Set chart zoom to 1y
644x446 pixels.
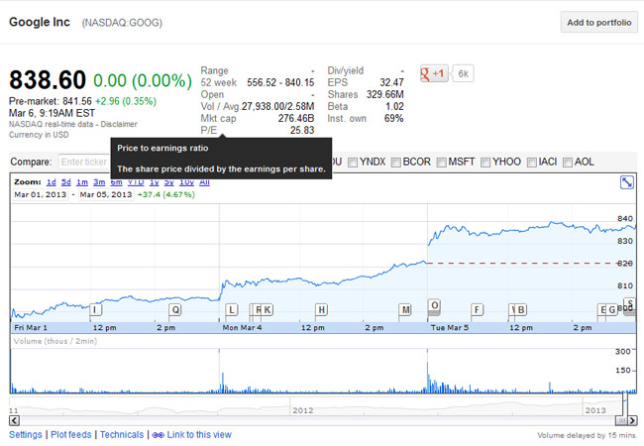pyautogui.click(x=154, y=182)
